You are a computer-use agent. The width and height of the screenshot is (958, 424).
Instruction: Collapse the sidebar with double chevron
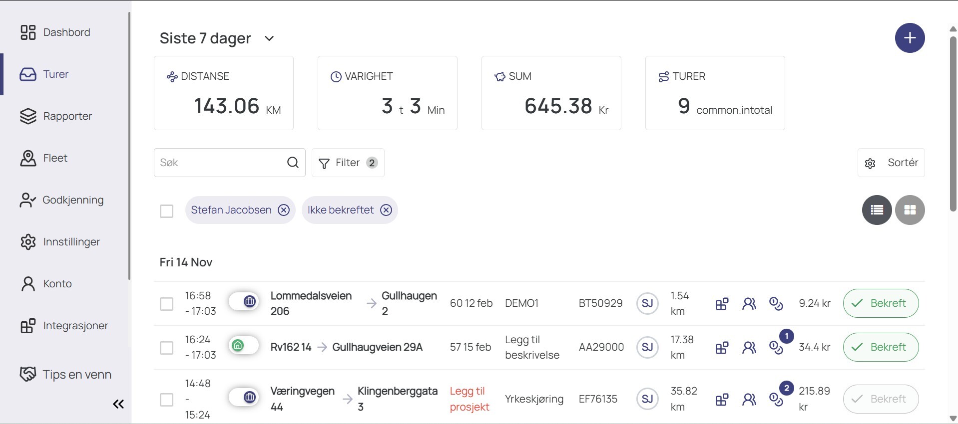click(118, 404)
